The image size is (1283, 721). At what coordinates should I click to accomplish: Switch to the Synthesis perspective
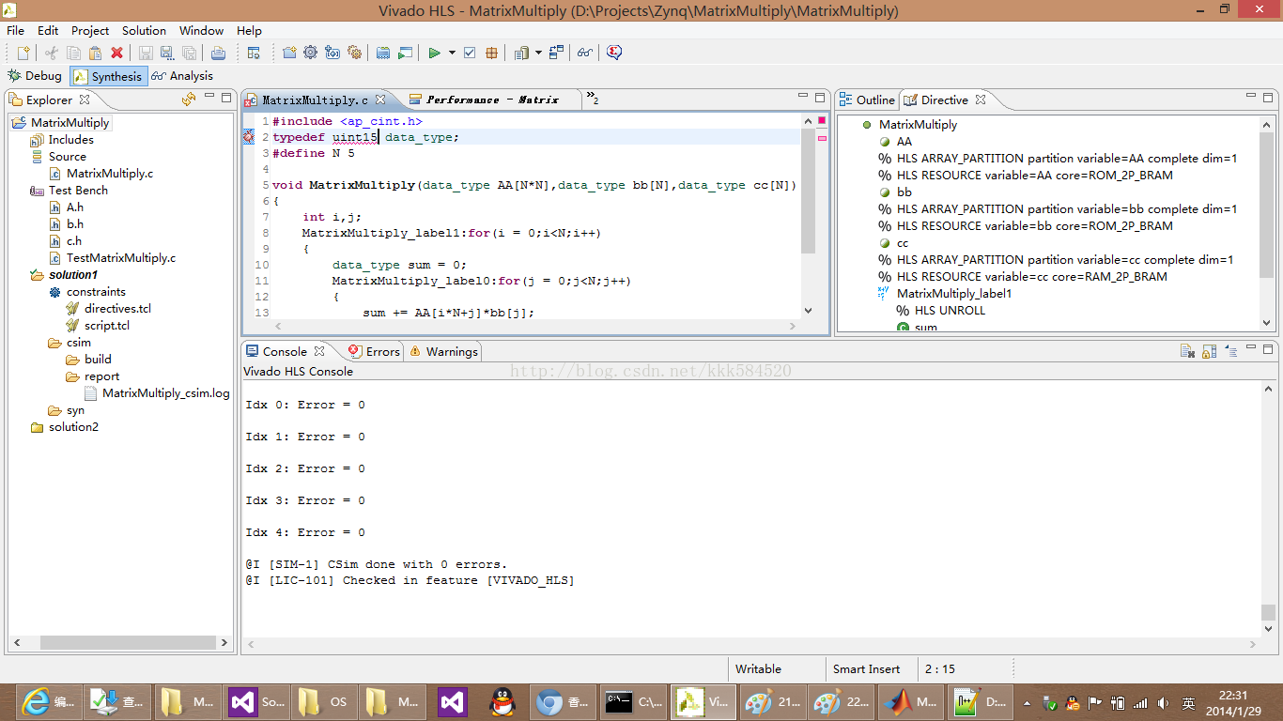(x=108, y=76)
